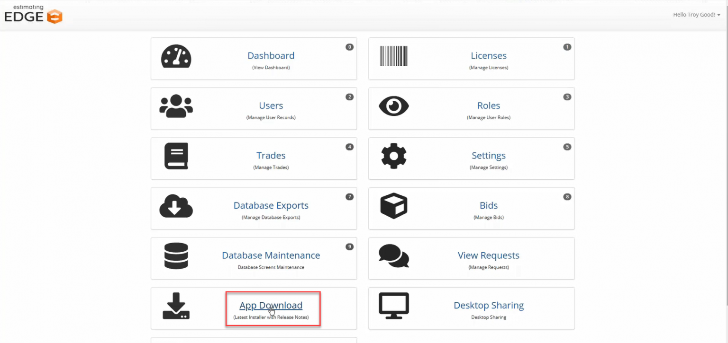
Task: Open the Dashboard link
Action: click(271, 55)
